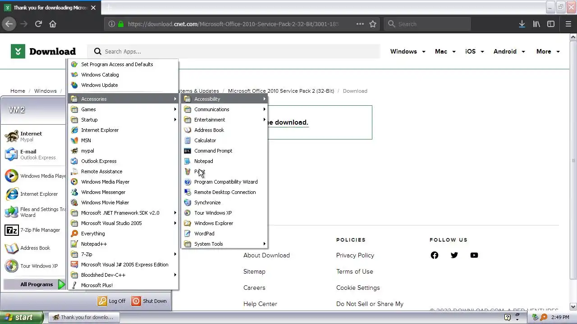Click the Everything search icon
577x324 pixels.
74,234
